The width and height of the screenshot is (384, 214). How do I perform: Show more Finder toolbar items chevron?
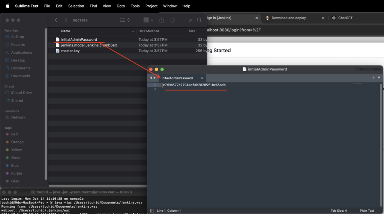click(190, 20)
